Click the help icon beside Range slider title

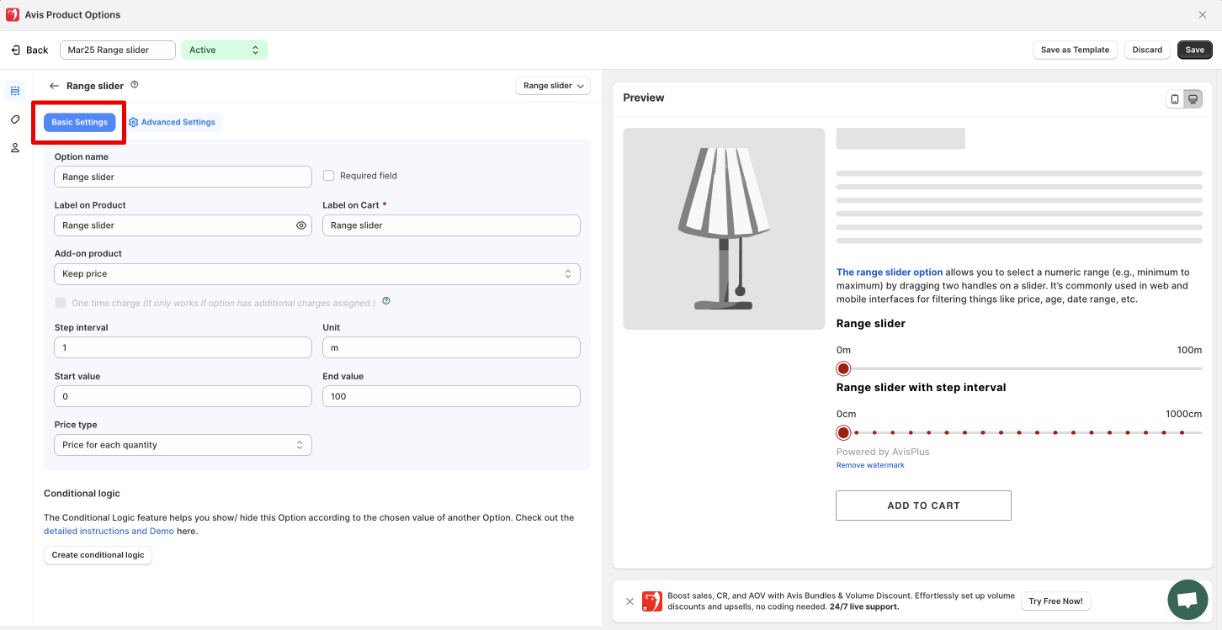pyautogui.click(x=135, y=85)
